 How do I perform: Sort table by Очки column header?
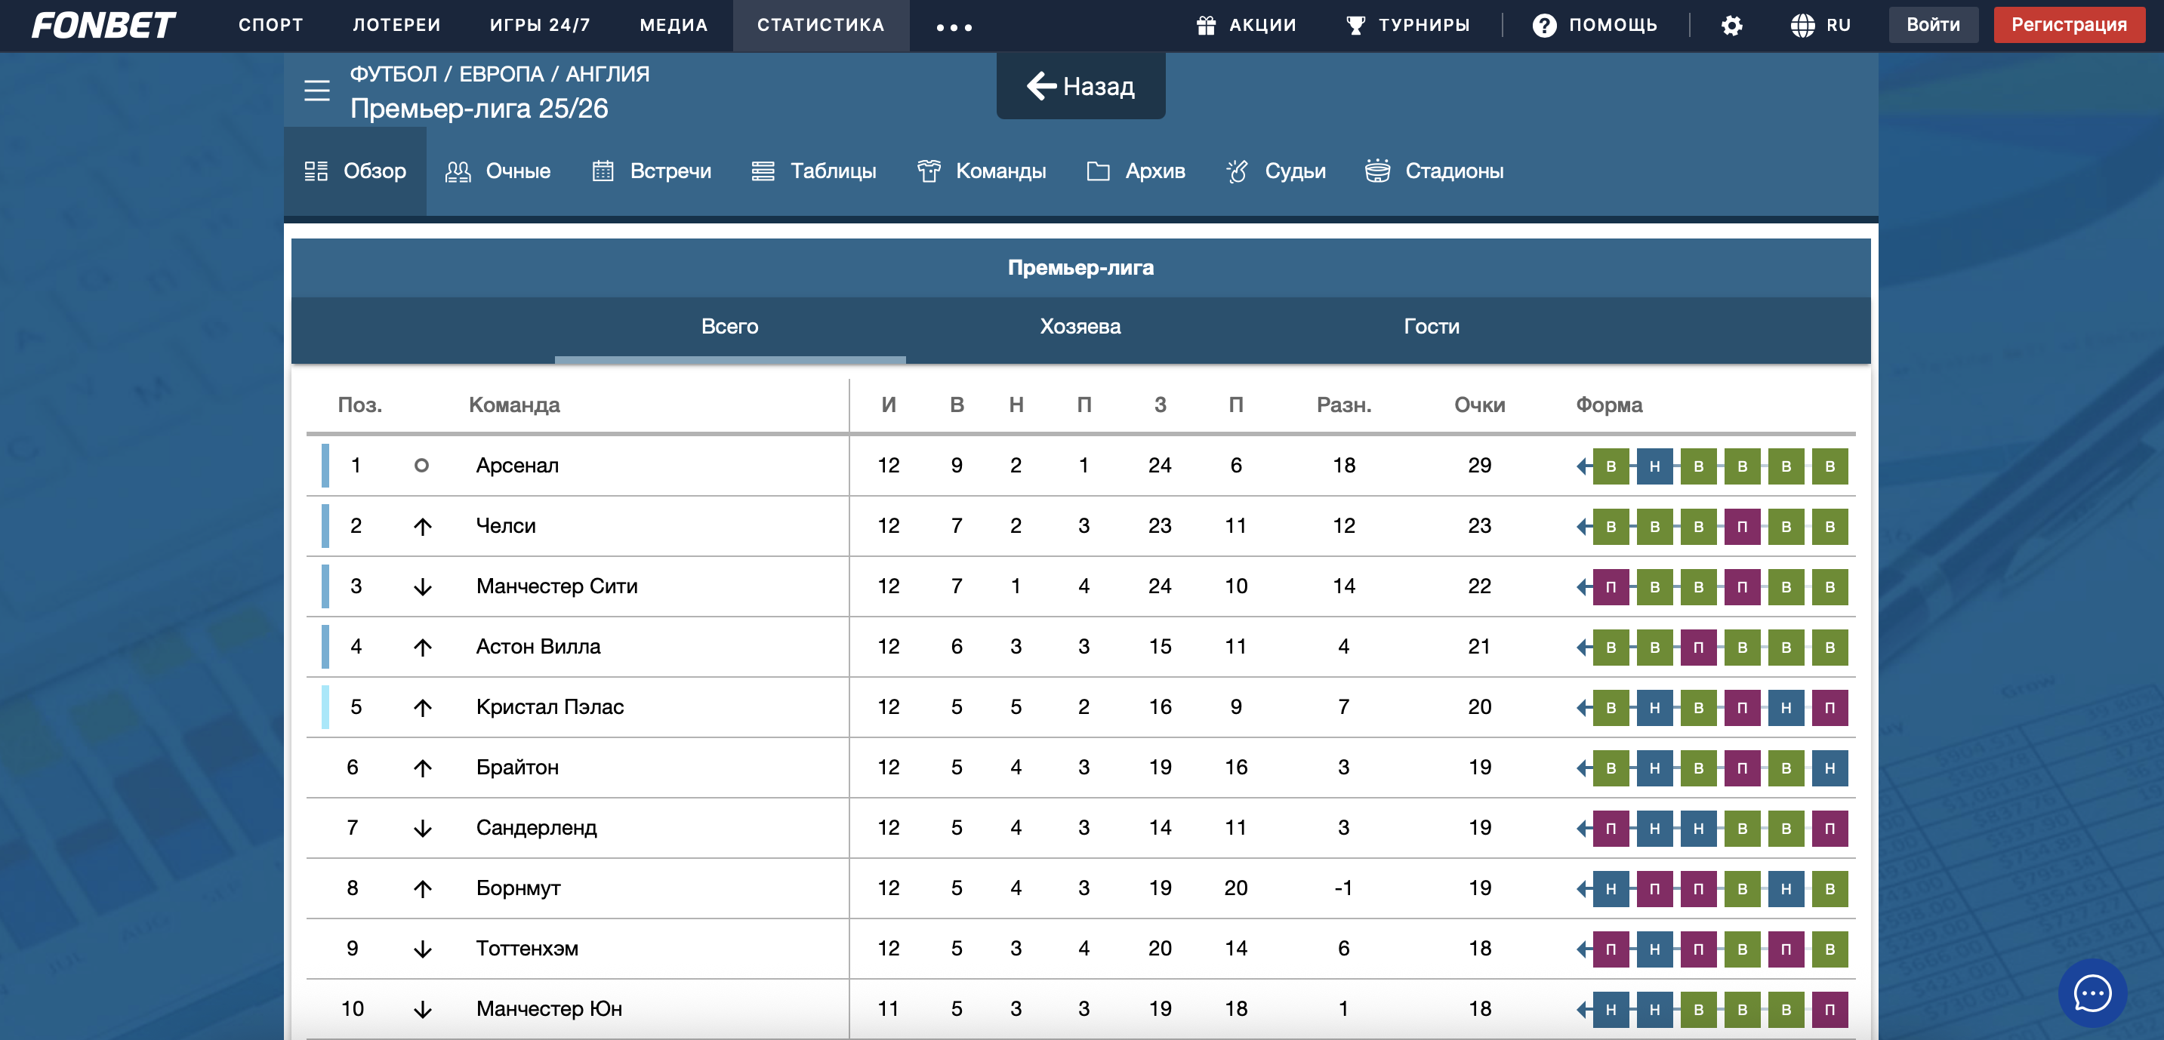point(1479,405)
